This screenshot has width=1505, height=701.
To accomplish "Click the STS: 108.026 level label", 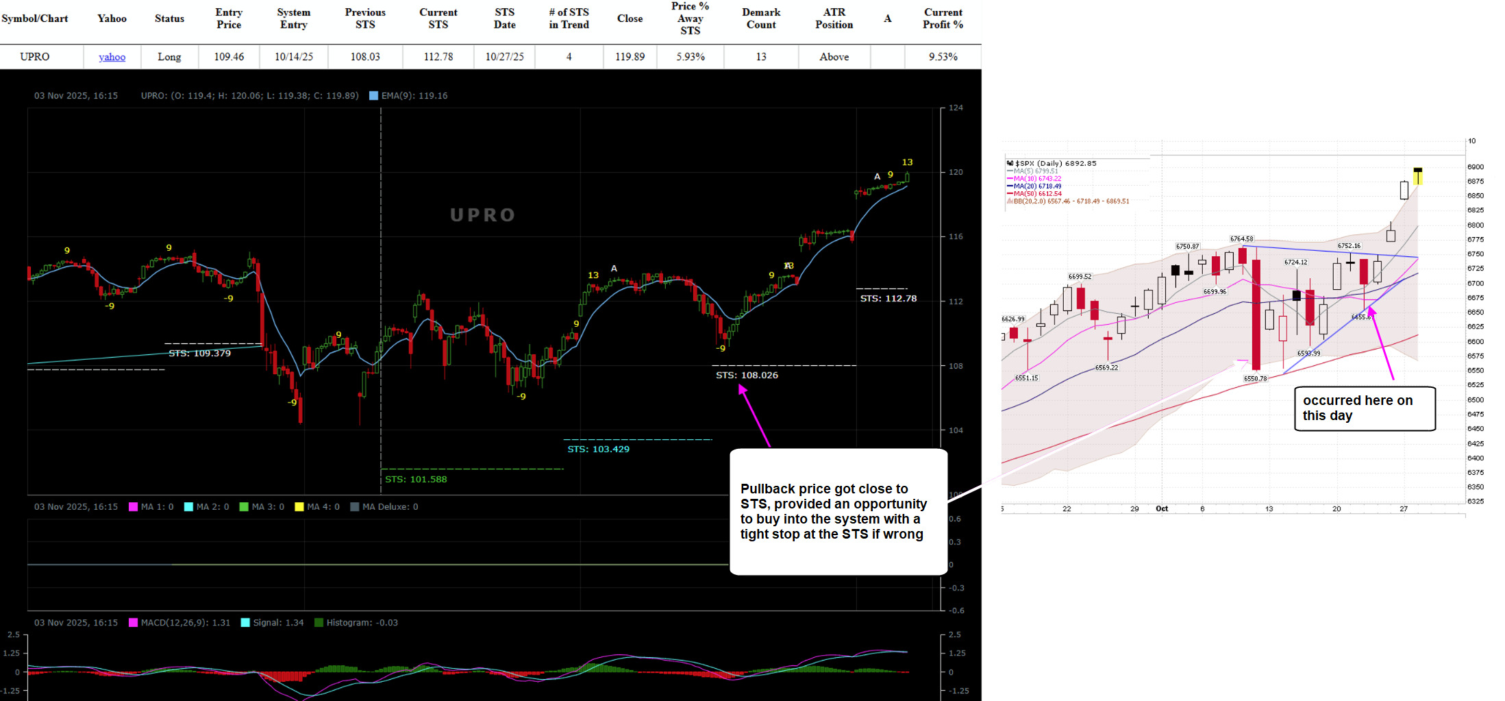I will pos(747,376).
